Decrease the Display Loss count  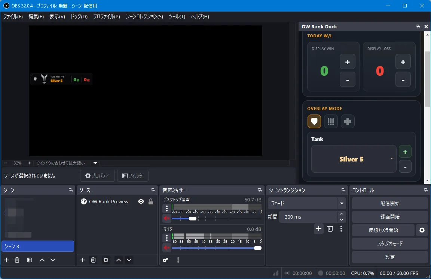point(403,80)
